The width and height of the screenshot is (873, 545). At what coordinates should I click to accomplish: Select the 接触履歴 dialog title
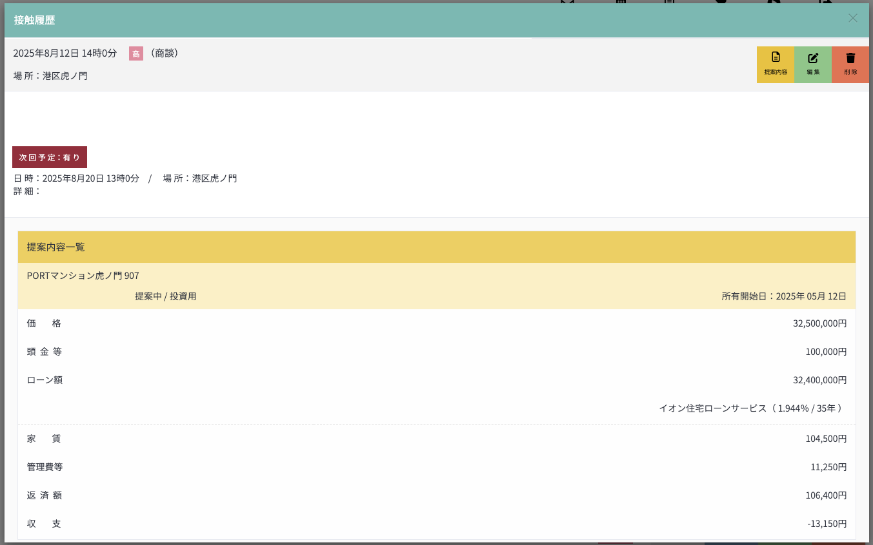35,20
